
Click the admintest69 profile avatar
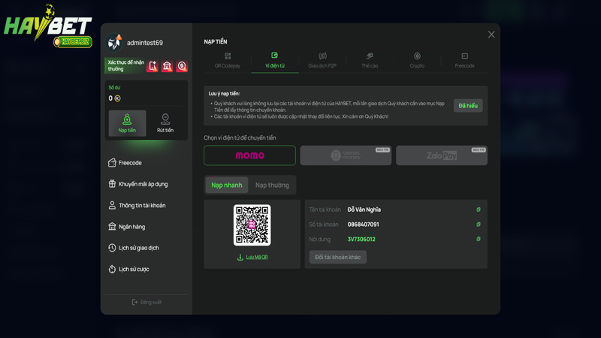pos(115,43)
